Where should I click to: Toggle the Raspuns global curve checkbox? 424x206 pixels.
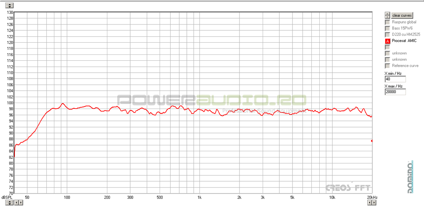point(387,22)
